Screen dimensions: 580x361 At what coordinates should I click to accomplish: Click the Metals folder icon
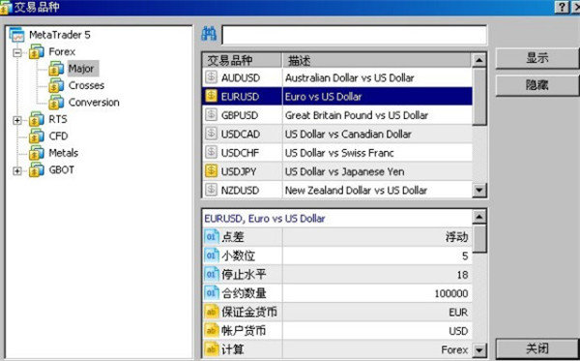37,153
